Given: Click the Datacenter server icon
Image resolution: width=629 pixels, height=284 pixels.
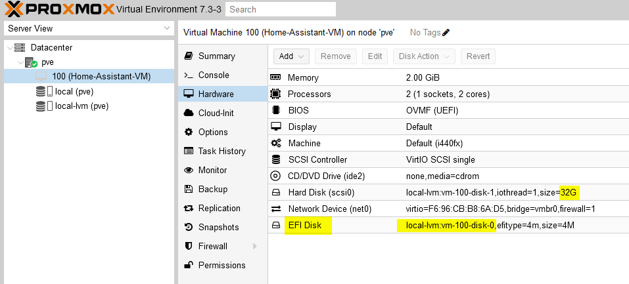Looking at the screenshot, I should coord(19,48).
